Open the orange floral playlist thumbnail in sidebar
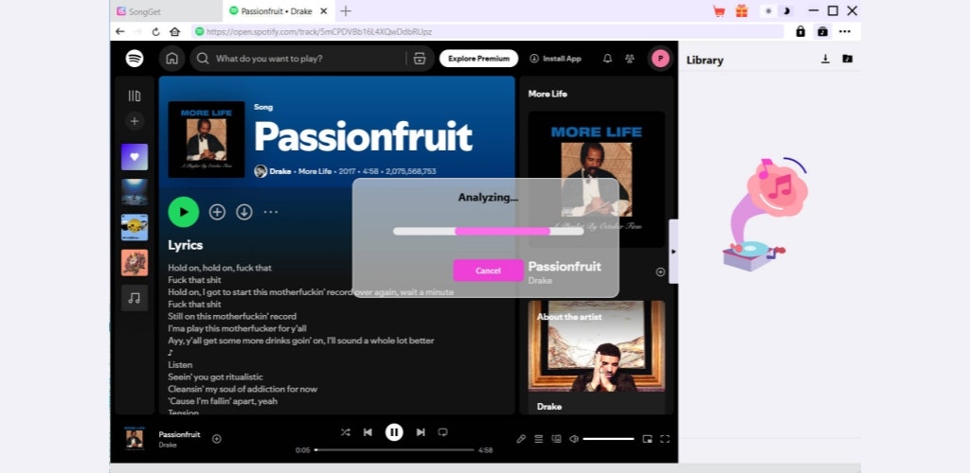This screenshot has height=473, width=970. [x=135, y=262]
